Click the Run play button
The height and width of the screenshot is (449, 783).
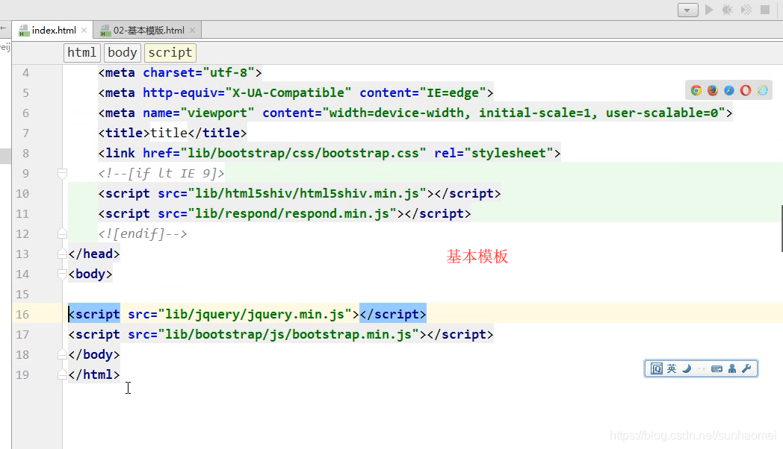tap(709, 10)
